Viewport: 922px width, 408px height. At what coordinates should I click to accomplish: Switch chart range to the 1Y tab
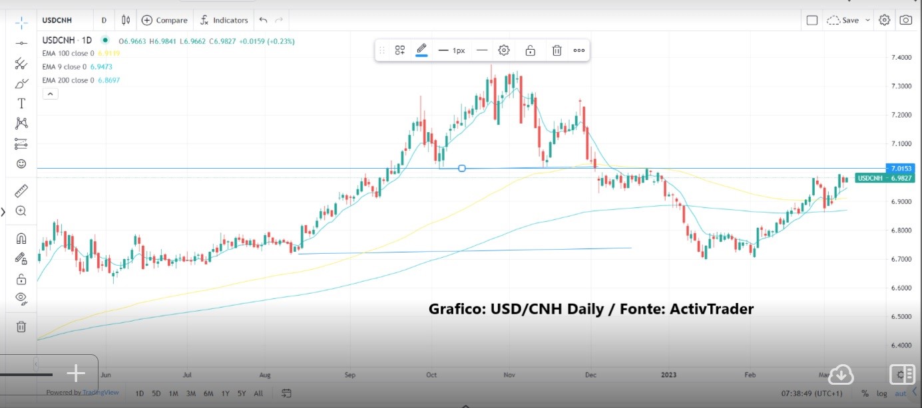(x=225, y=393)
